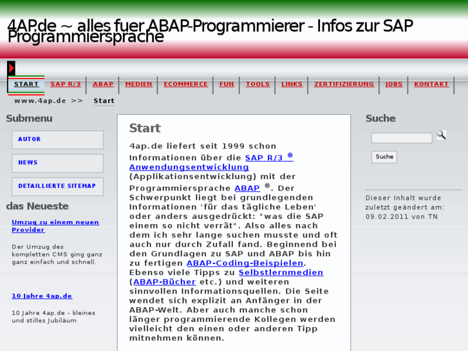Open AUTOR in the Submenu
This screenshot has width=468, height=351.
tap(57, 140)
